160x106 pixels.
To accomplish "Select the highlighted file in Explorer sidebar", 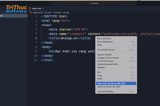I will (14, 16).
